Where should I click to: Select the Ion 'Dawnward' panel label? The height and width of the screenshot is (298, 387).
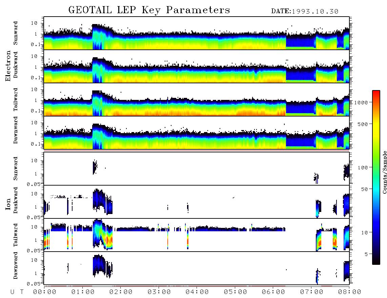tap(16, 265)
